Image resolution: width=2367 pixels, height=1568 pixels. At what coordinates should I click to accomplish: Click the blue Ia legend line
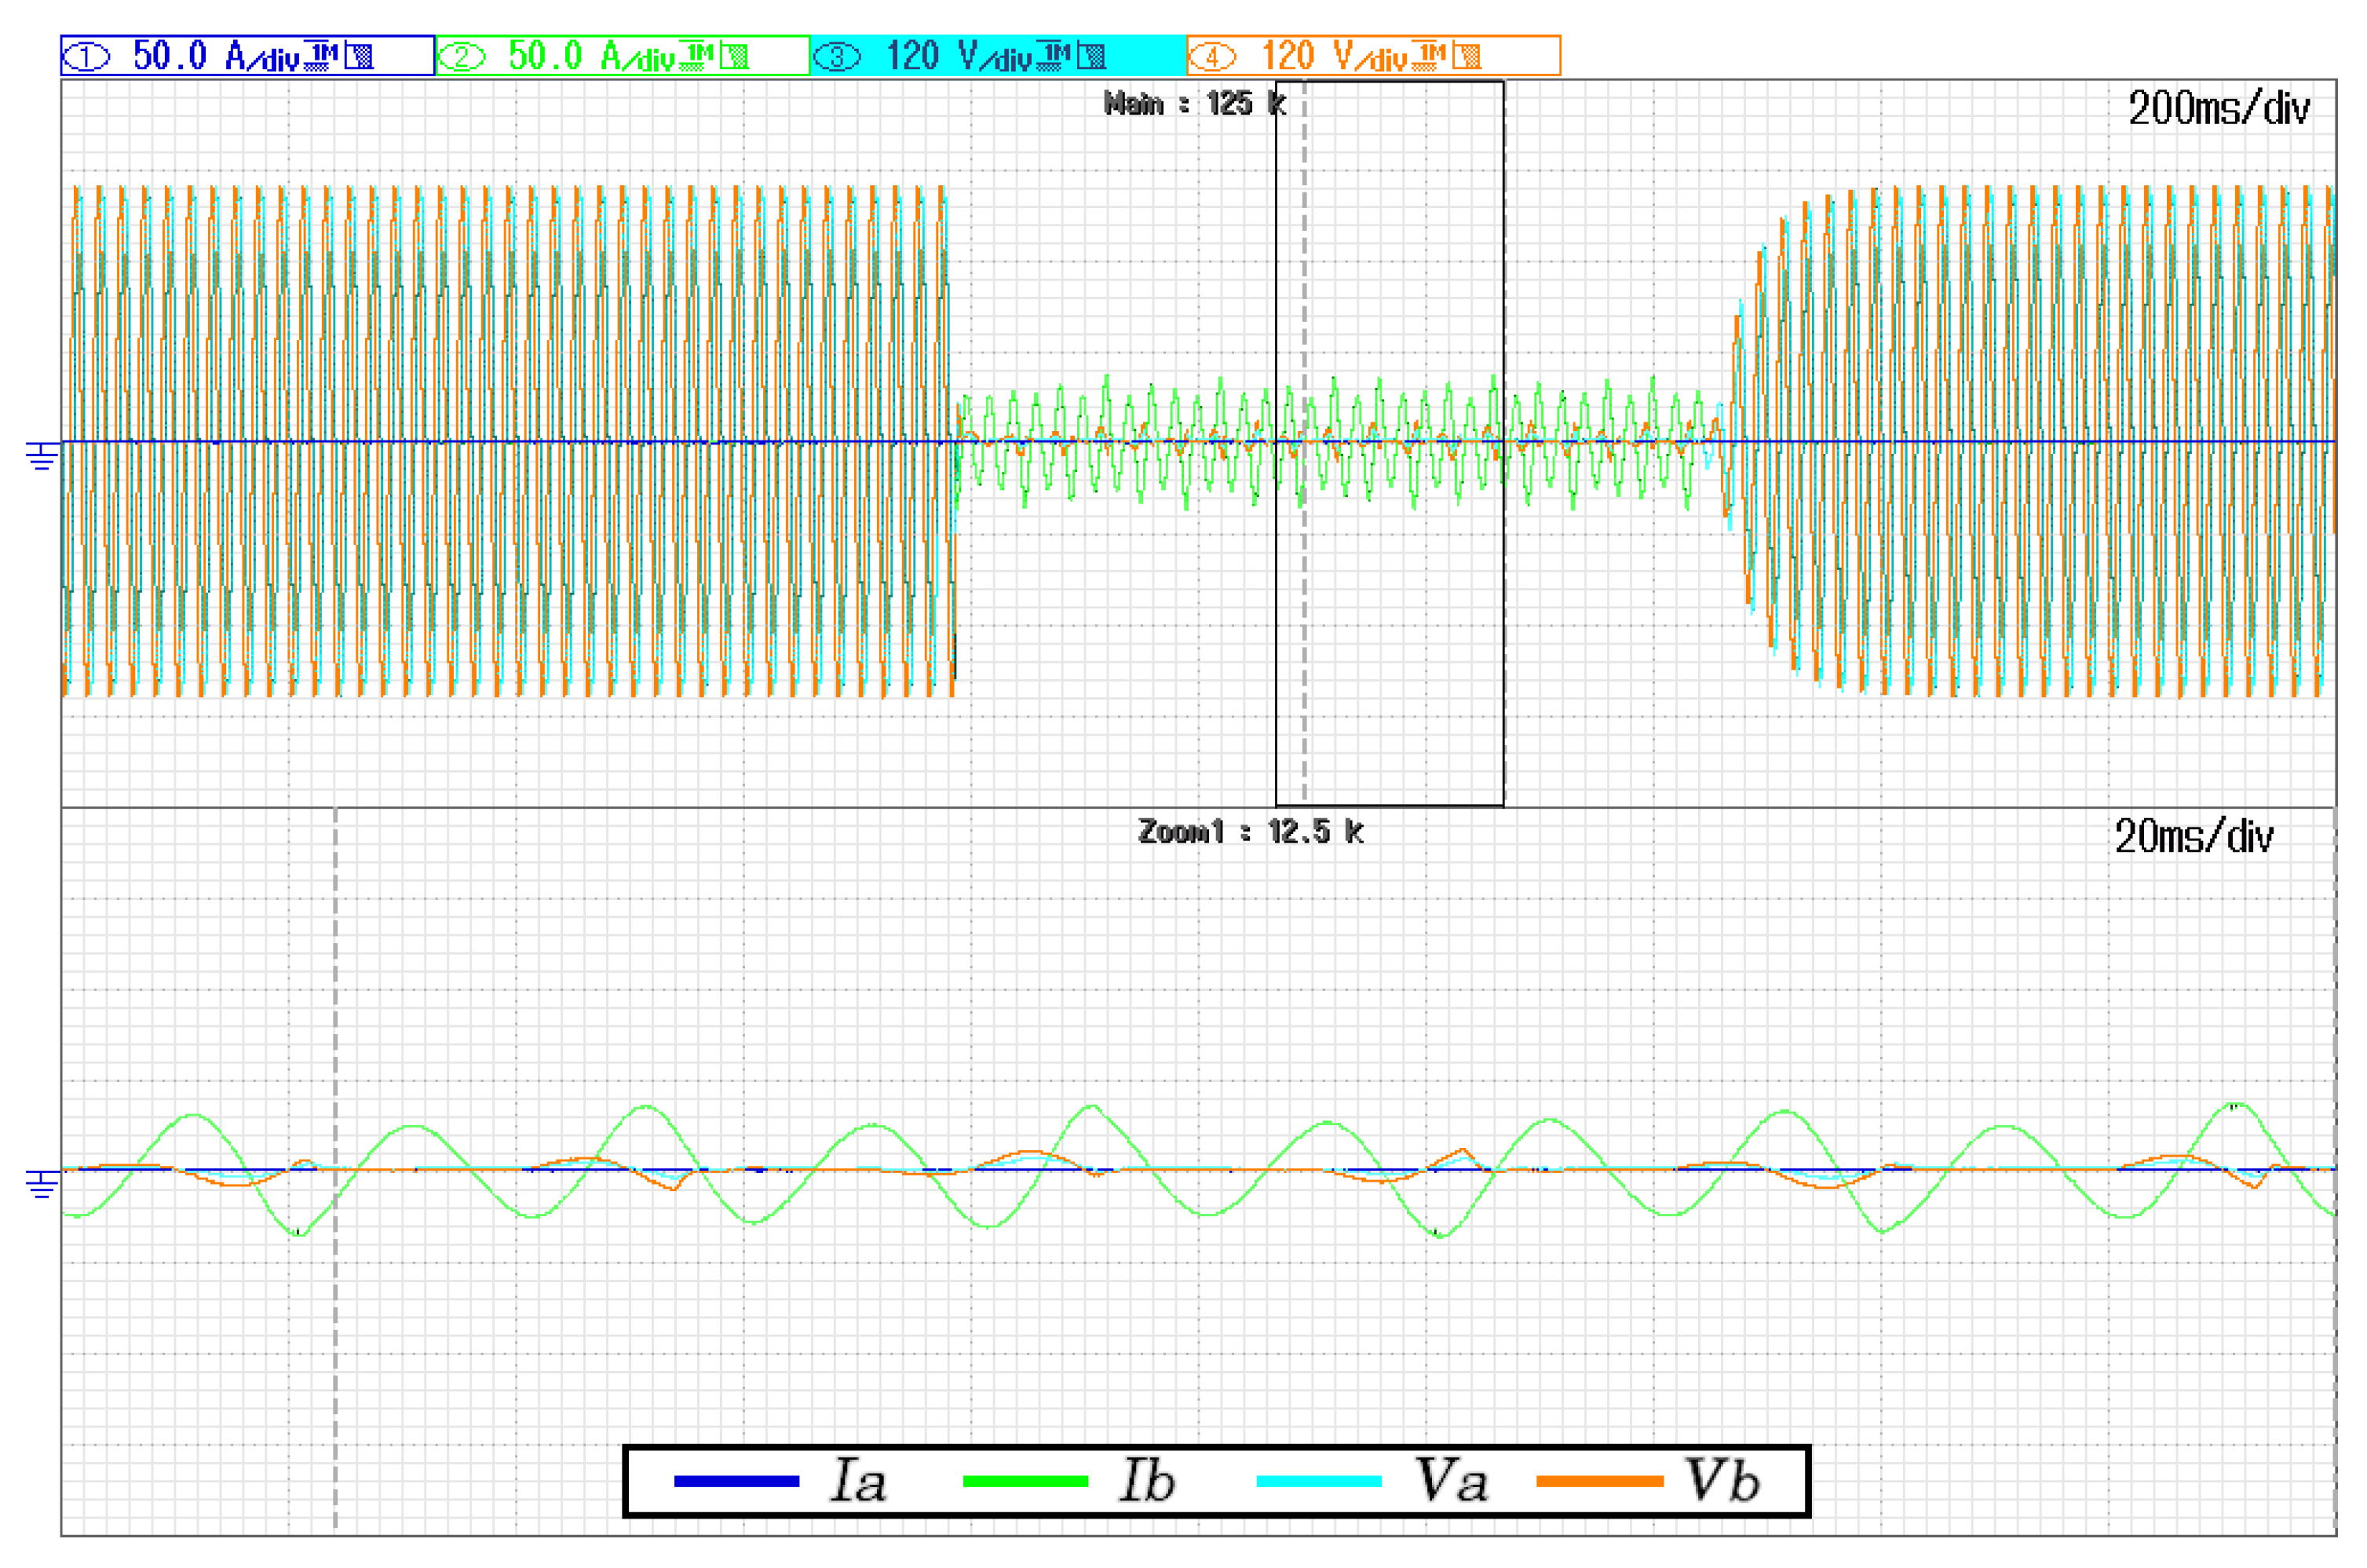point(736,1481)
